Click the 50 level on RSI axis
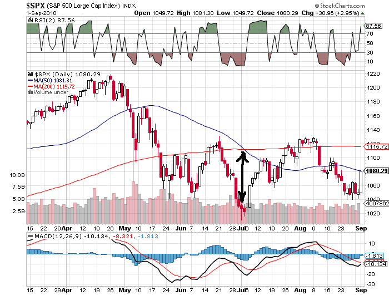Image resolution: width=389 pixels, height=295 pixels. point(370,43)
